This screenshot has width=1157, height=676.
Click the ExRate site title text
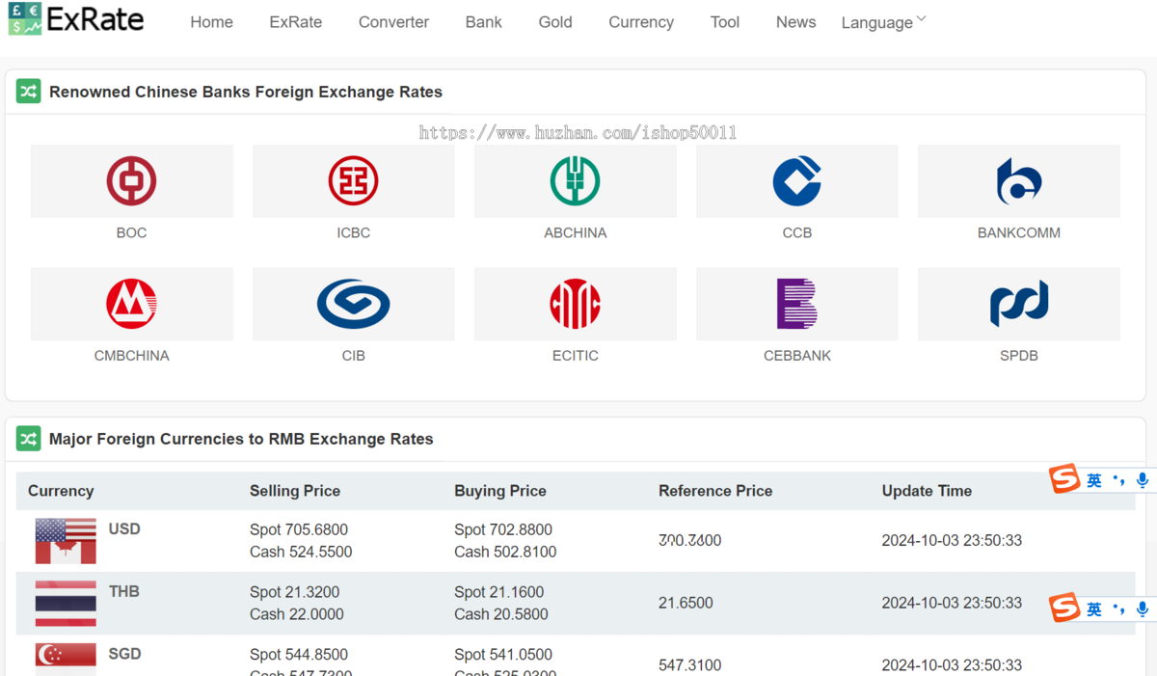[95, 19]
